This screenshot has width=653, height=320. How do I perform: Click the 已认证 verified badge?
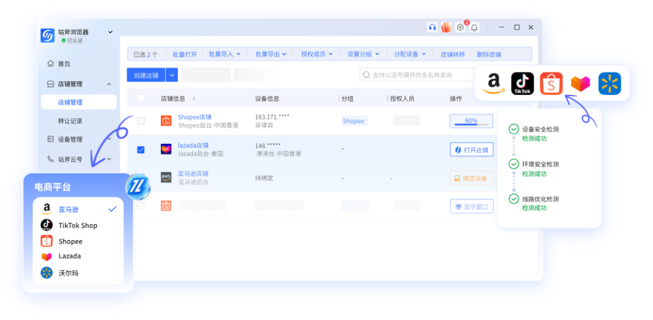(73, 41)
